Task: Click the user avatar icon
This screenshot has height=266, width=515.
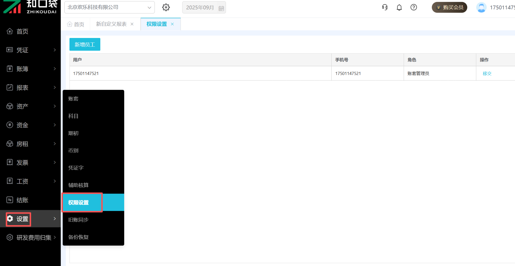Action: (481, 7)
